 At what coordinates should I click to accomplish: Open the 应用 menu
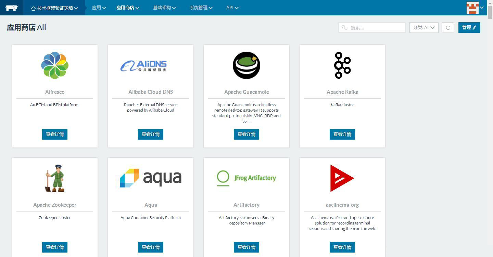[x=99, y=8]
